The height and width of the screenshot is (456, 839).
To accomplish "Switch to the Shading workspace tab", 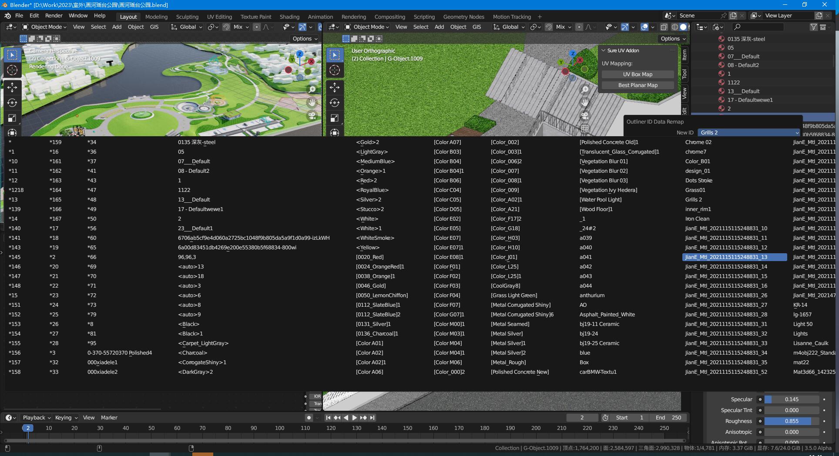I will click(289, 17).
